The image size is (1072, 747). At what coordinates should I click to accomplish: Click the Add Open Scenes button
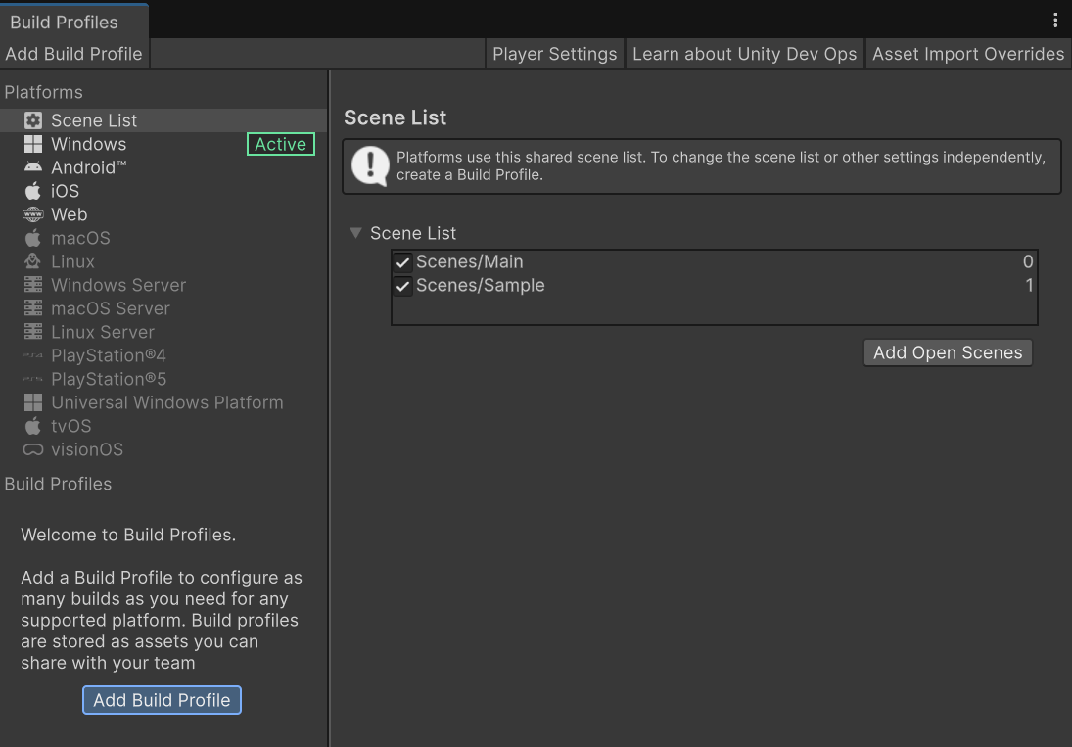[948, 352]
